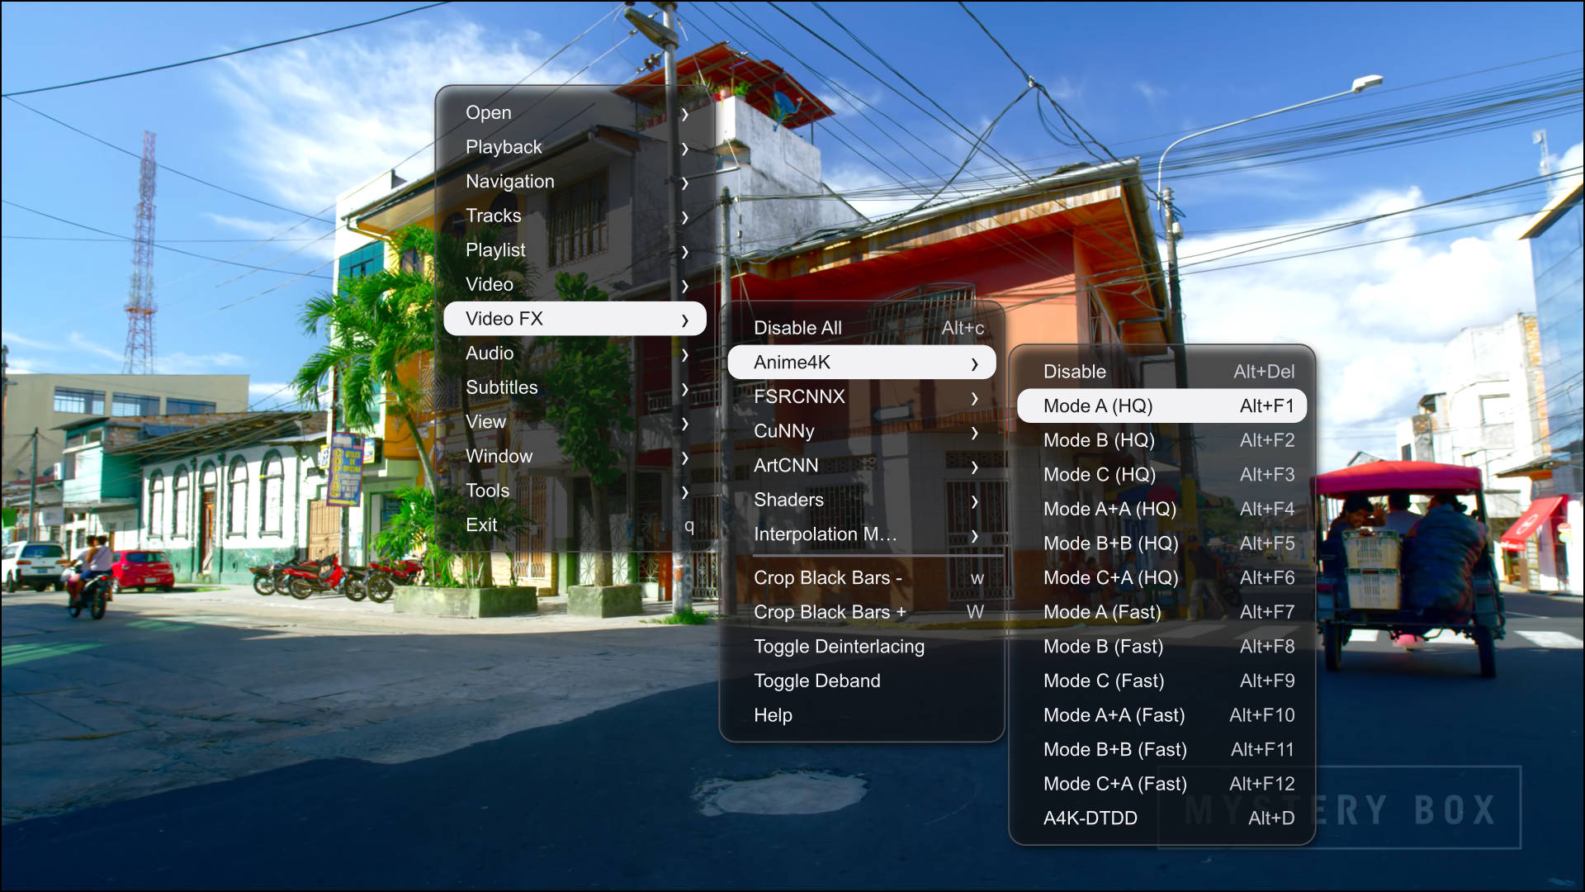Open the Shaders submenu

tap(862, 500)
